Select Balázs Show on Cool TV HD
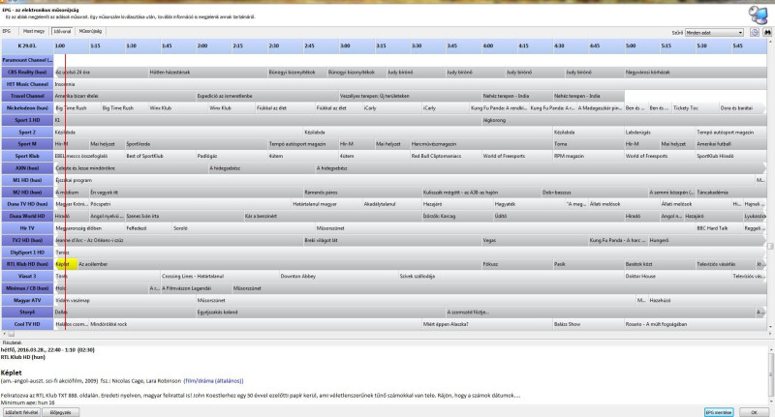 coord(588,324)
